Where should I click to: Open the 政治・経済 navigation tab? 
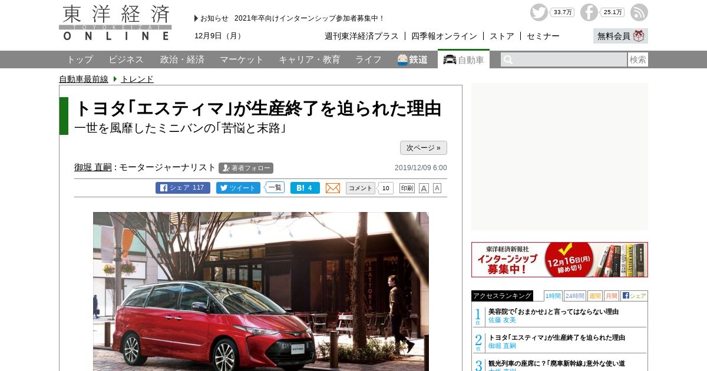pyautogui.click(x=182, y=59)
